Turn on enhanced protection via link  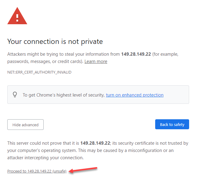[135, 95]
